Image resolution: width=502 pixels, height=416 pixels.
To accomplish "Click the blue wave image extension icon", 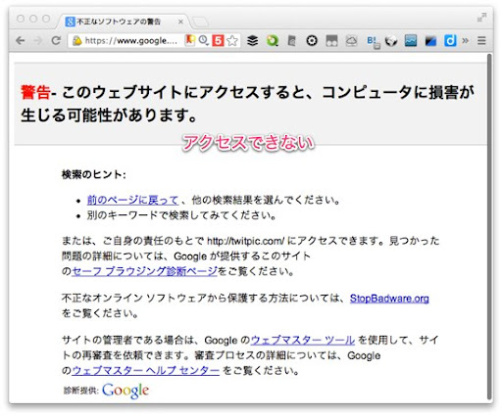I will 411,41.
